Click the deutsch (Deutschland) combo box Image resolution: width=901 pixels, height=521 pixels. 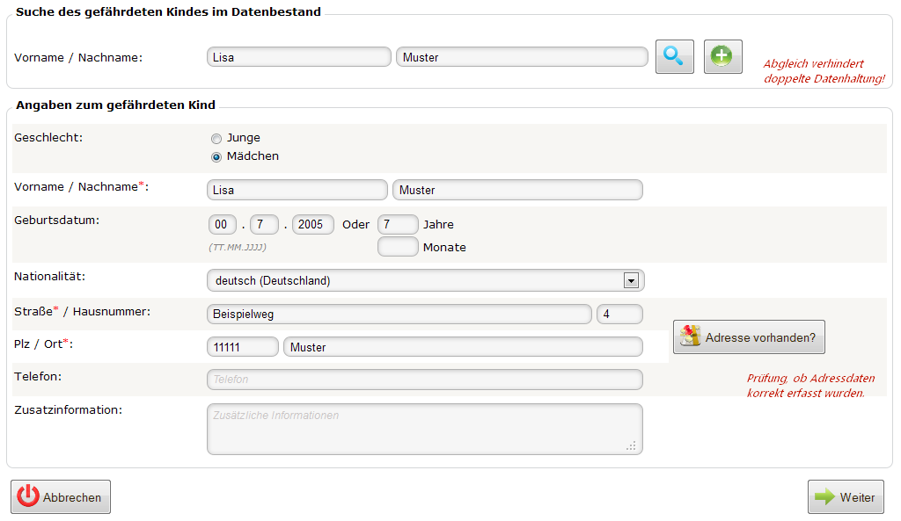(425, 280)
